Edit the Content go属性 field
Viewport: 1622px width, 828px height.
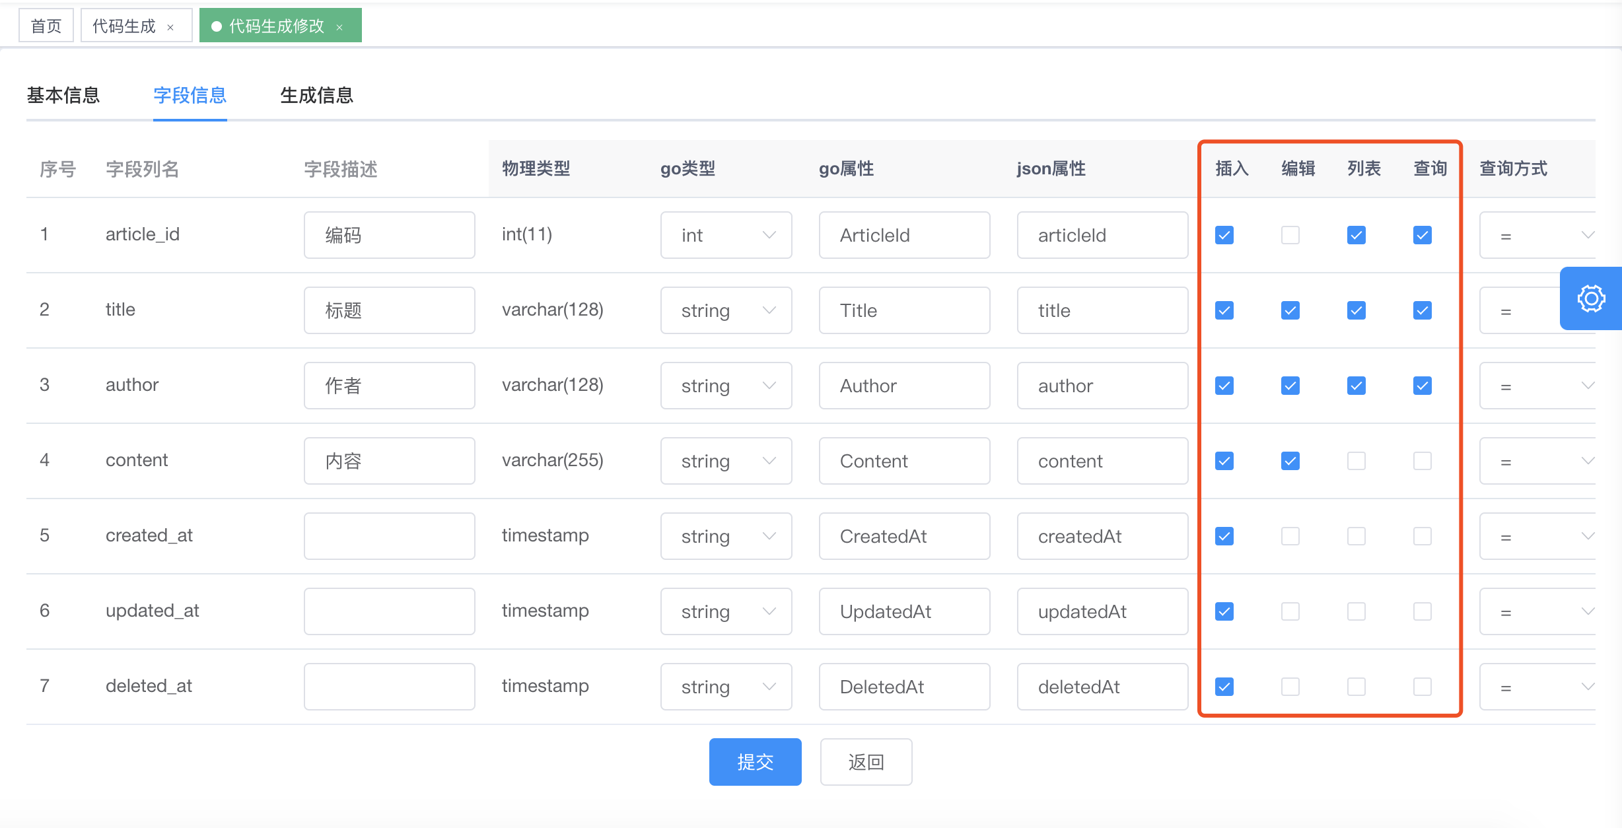pos(905,461)
